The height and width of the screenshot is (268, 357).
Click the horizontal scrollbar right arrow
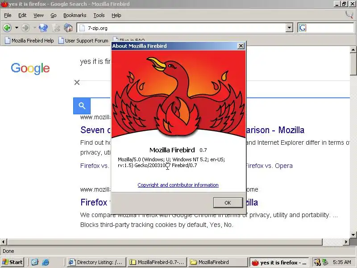tap(346, 242)
